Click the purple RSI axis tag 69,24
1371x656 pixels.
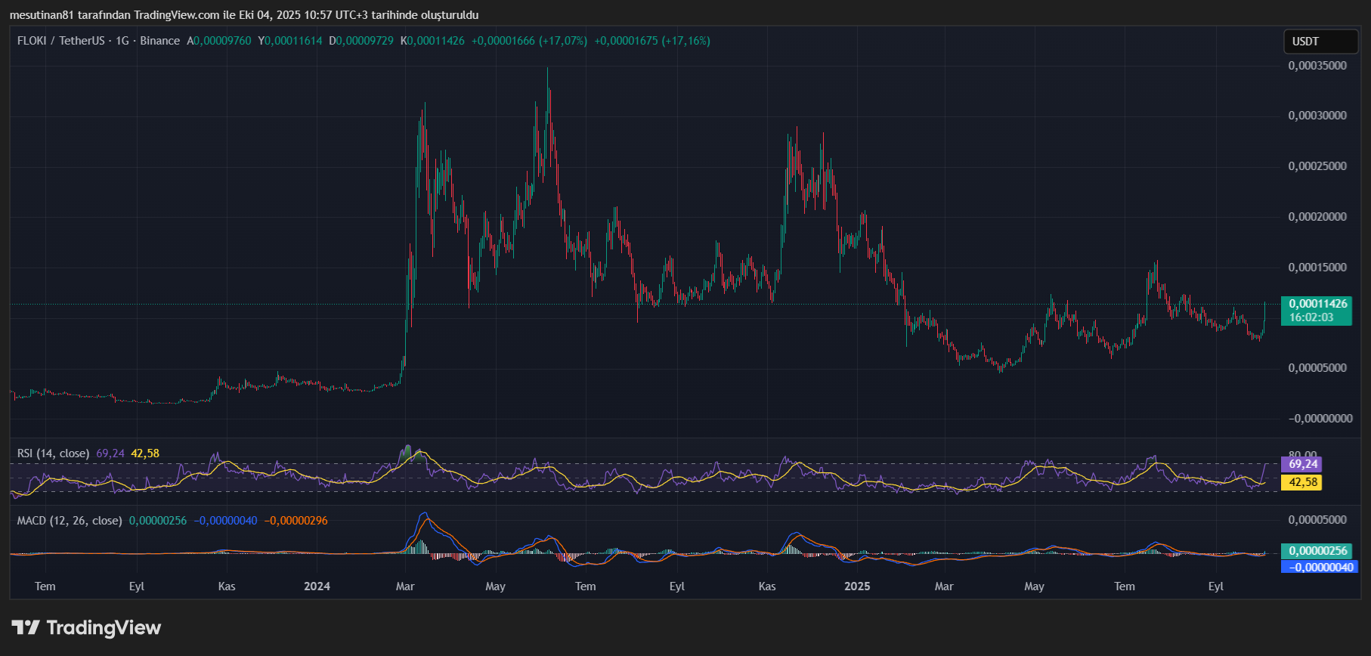click(x=1302, y=464)
